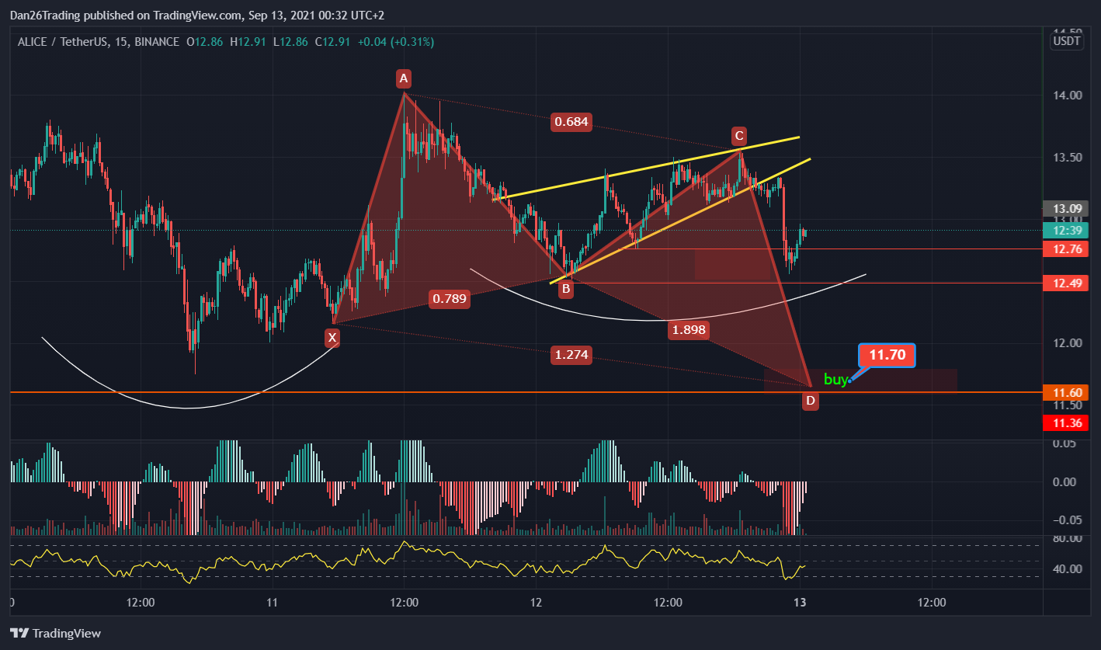Click the 40.00 RSI axis value
Viewport: 1101px width, 650px height.
point(1067,568)
